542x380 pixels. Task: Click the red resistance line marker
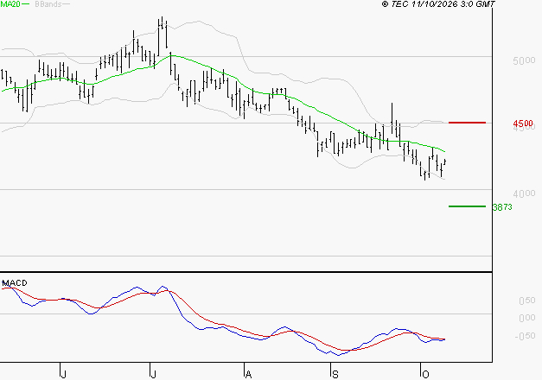(x=467, y=123)
